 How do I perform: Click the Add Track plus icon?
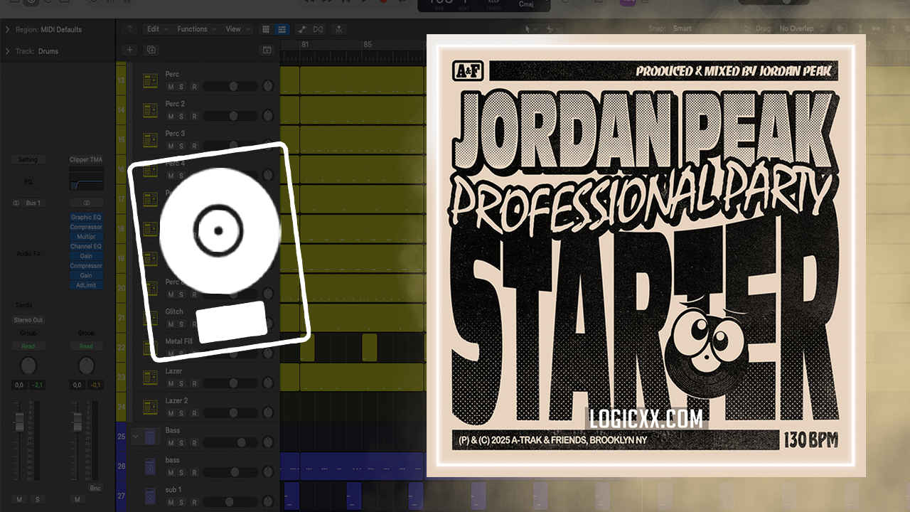(129, 50)
